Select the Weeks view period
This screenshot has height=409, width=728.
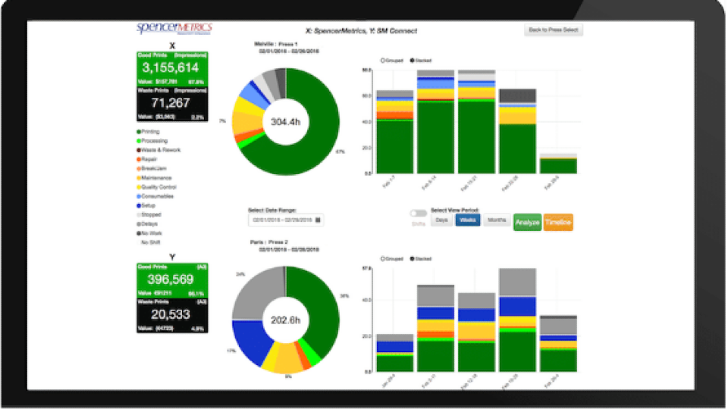click(468, 220)
